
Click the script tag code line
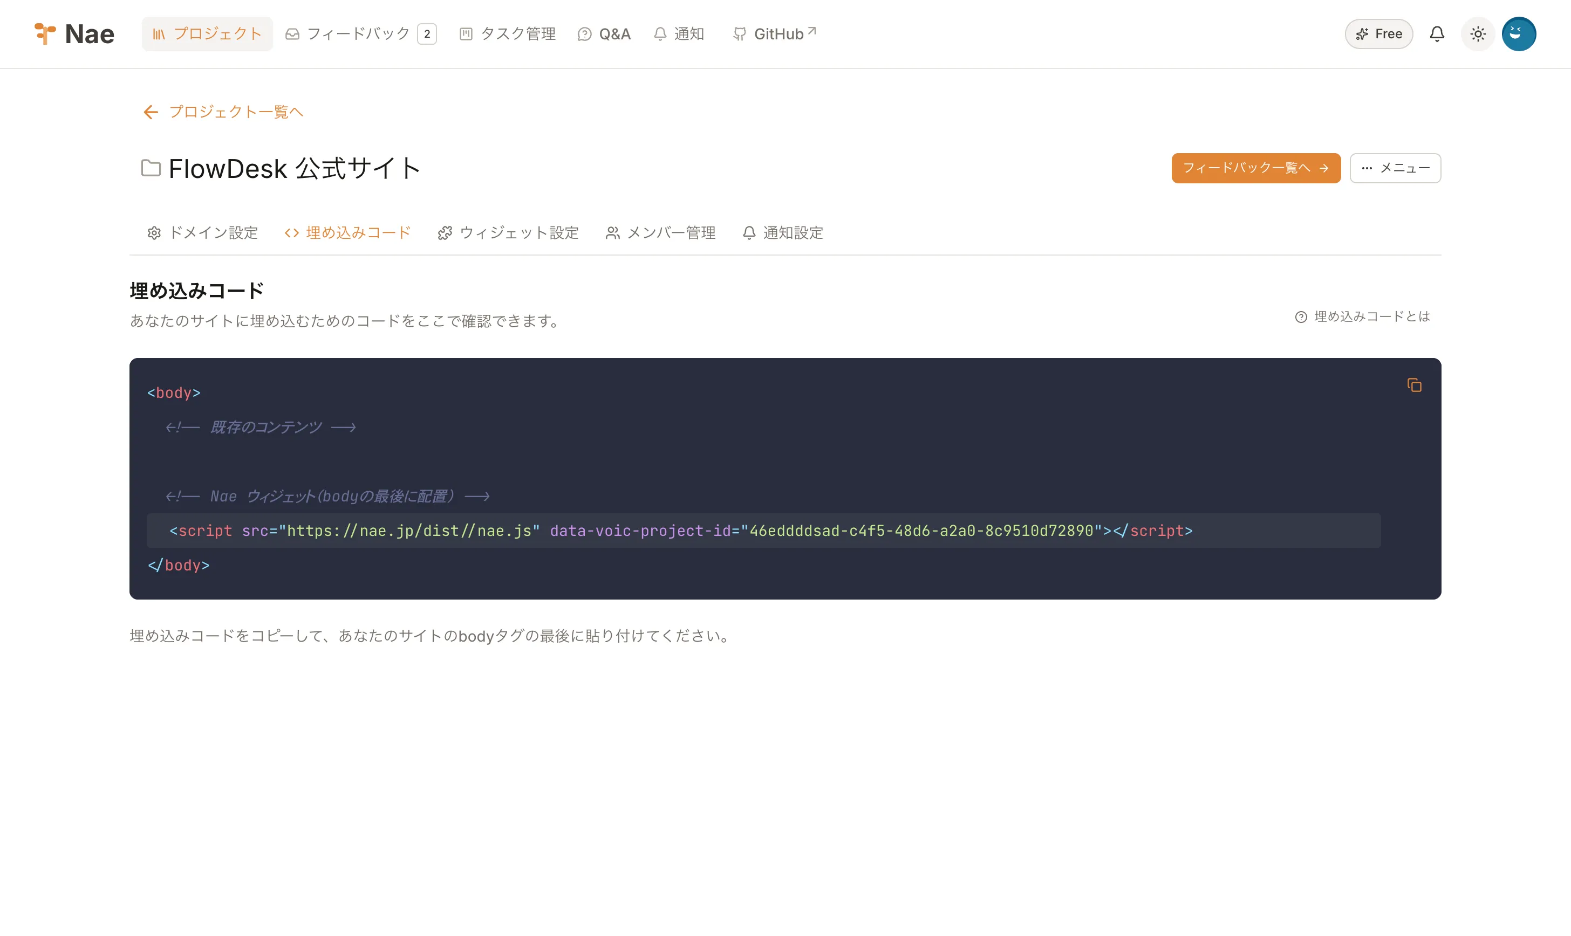[x=763, y=531]
